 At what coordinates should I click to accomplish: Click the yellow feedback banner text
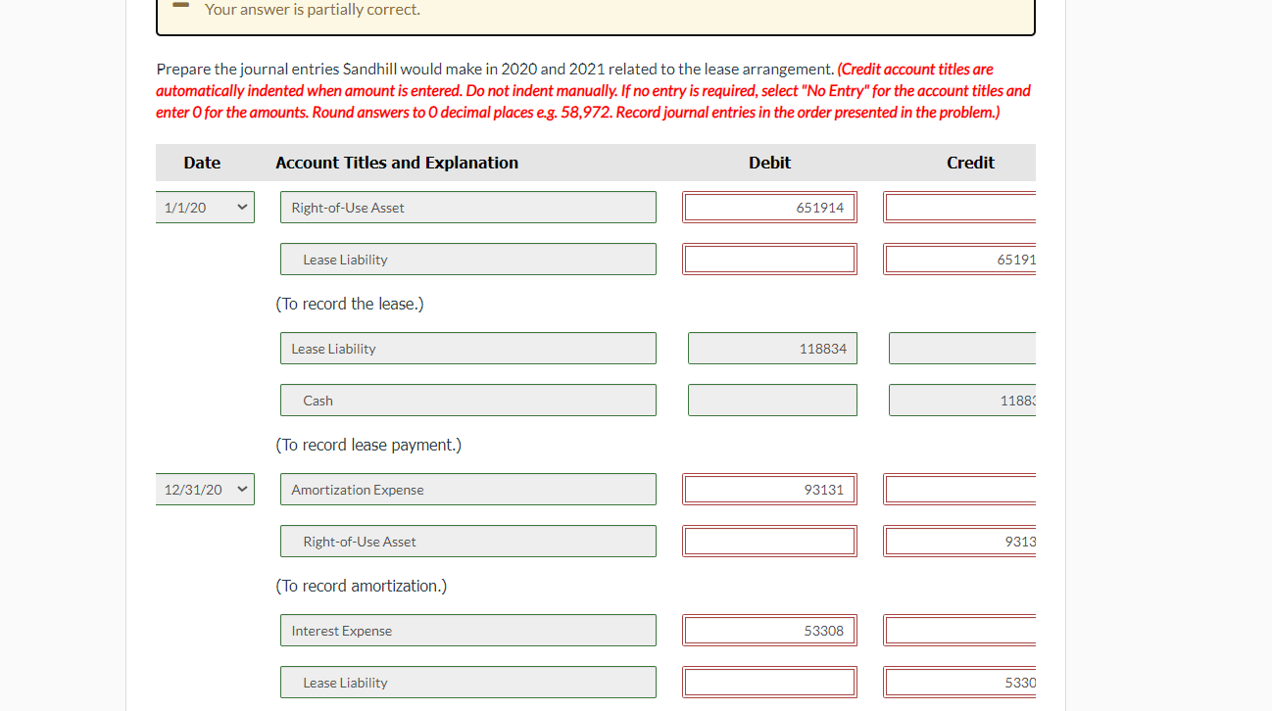[314, 9]
